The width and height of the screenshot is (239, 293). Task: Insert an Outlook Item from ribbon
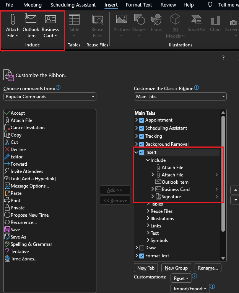tap(31, 26)
